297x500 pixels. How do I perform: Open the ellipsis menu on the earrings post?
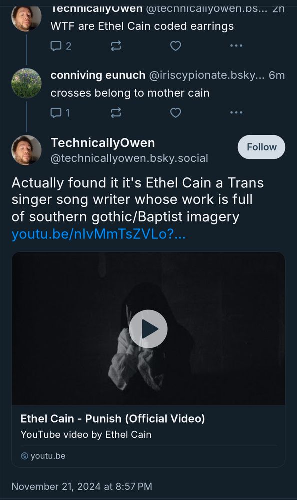click(x=236, y=45)
